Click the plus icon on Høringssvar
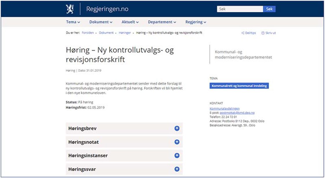325x178 pixels. [177, 169]
